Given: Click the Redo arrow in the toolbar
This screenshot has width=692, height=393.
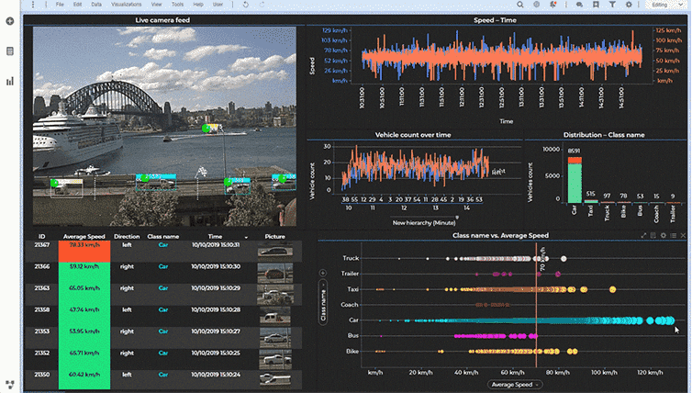Looking at the screenshot, I should (x=262, y=5).
